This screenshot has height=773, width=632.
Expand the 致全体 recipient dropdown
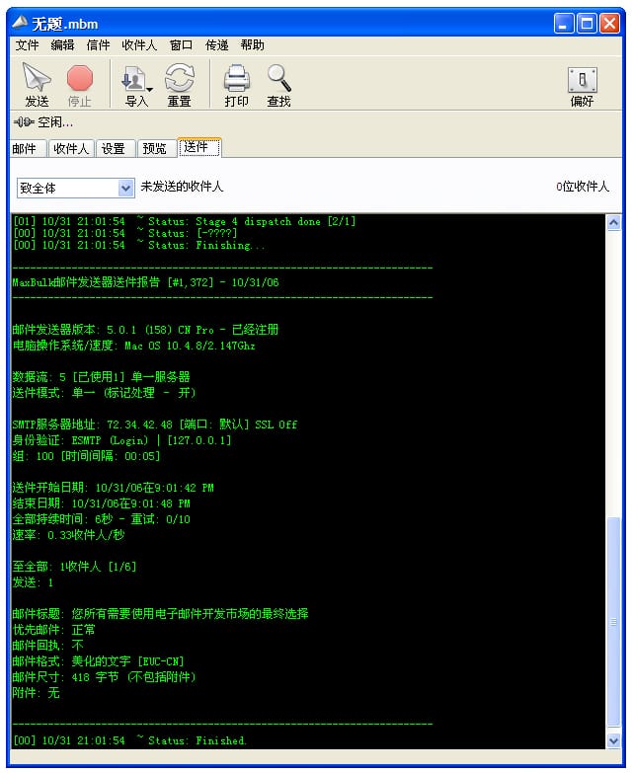125,188
